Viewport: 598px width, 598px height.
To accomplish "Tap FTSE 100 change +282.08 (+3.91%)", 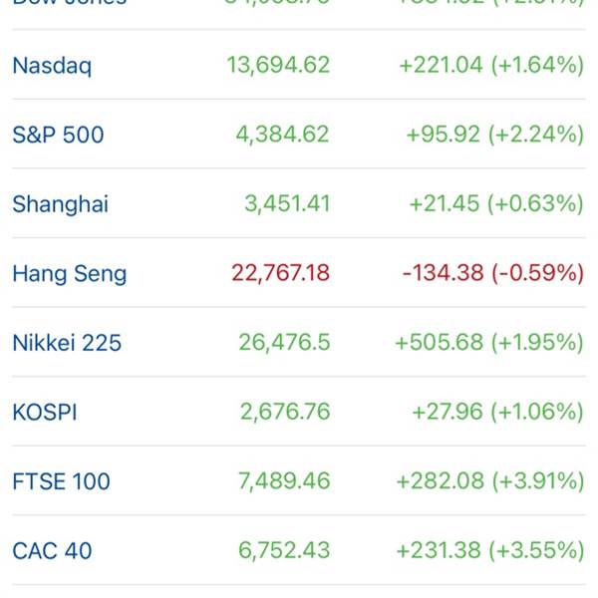I will pos(489,481).
